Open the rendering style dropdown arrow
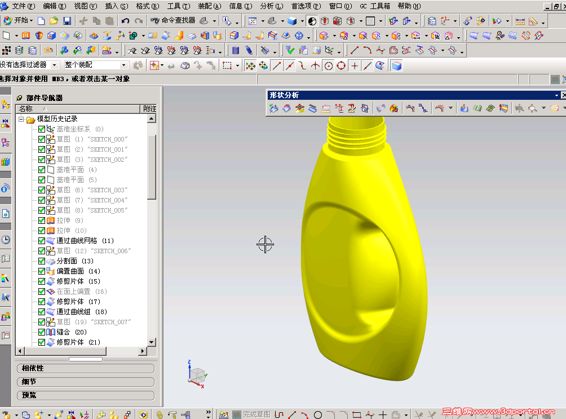The width and height of the screenshot is (566, 419). (302, 21)
